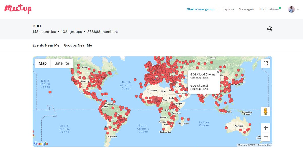Switch to Events Near Me tab
The height and width of the screenshot is (148, 303).
tap(46, 45)
